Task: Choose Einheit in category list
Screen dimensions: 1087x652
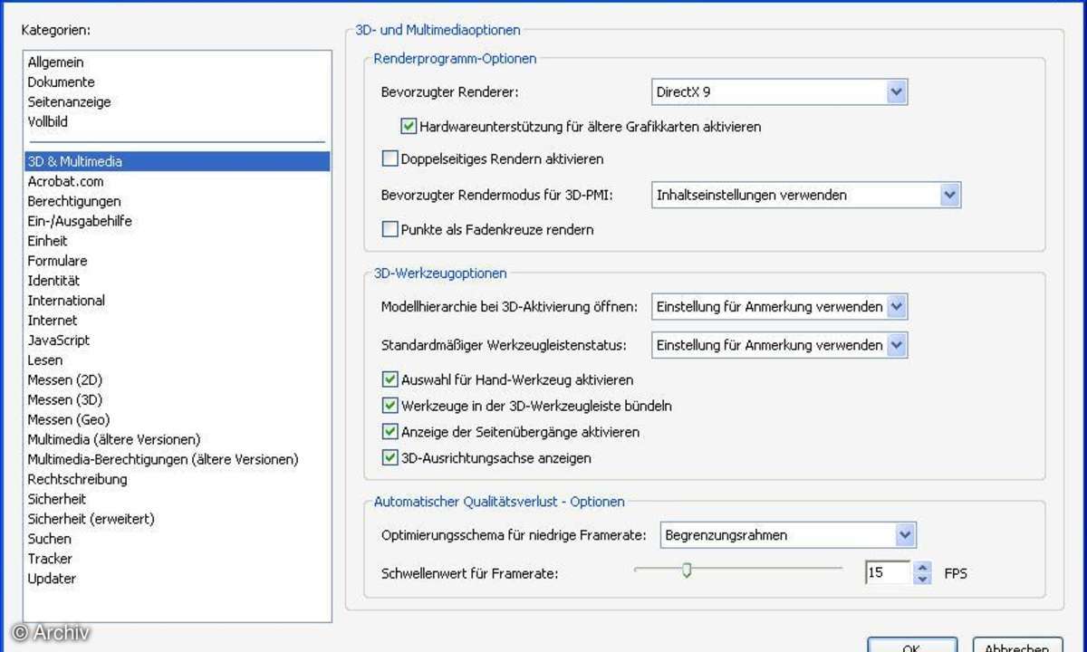Action: coord(177,241)
